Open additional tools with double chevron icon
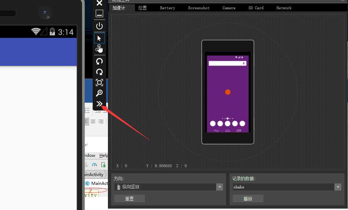 (99, 103)
